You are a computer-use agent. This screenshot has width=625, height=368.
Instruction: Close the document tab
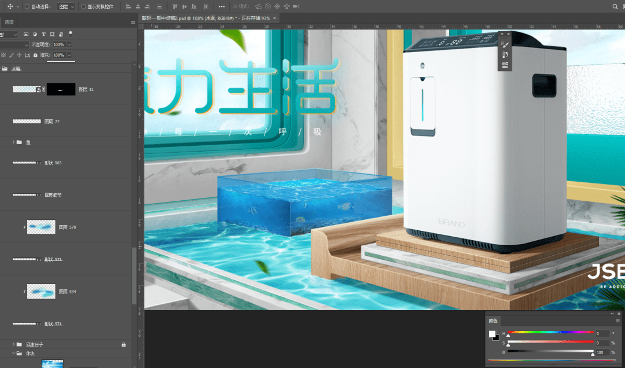(275, 18)
